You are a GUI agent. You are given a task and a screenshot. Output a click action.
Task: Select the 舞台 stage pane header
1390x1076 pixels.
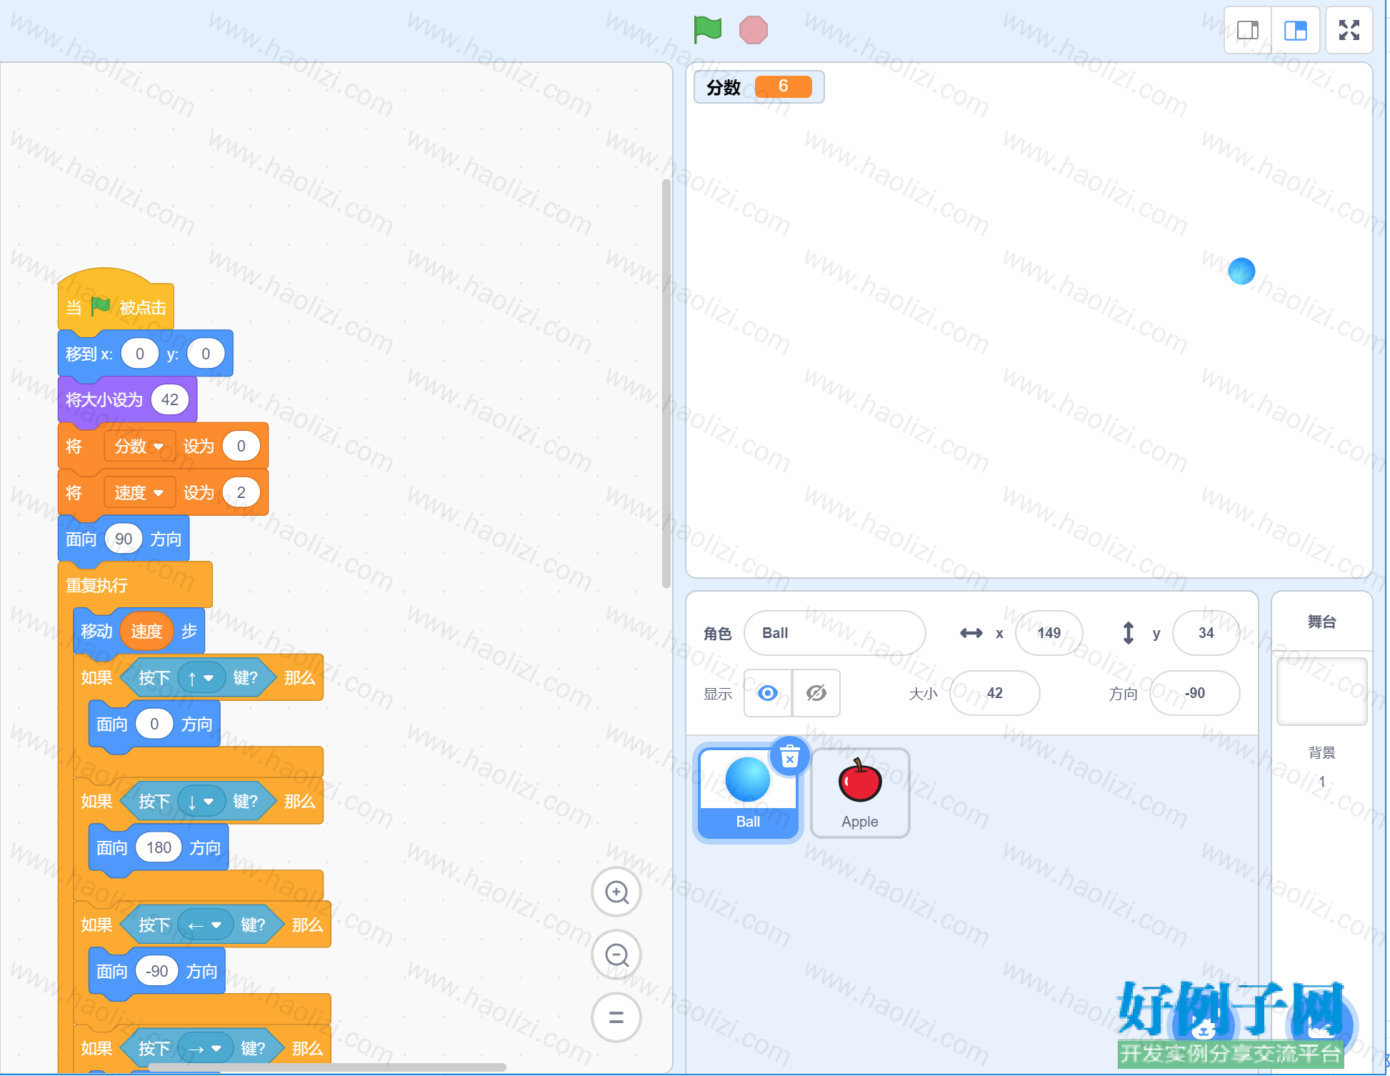point(1321,622)
